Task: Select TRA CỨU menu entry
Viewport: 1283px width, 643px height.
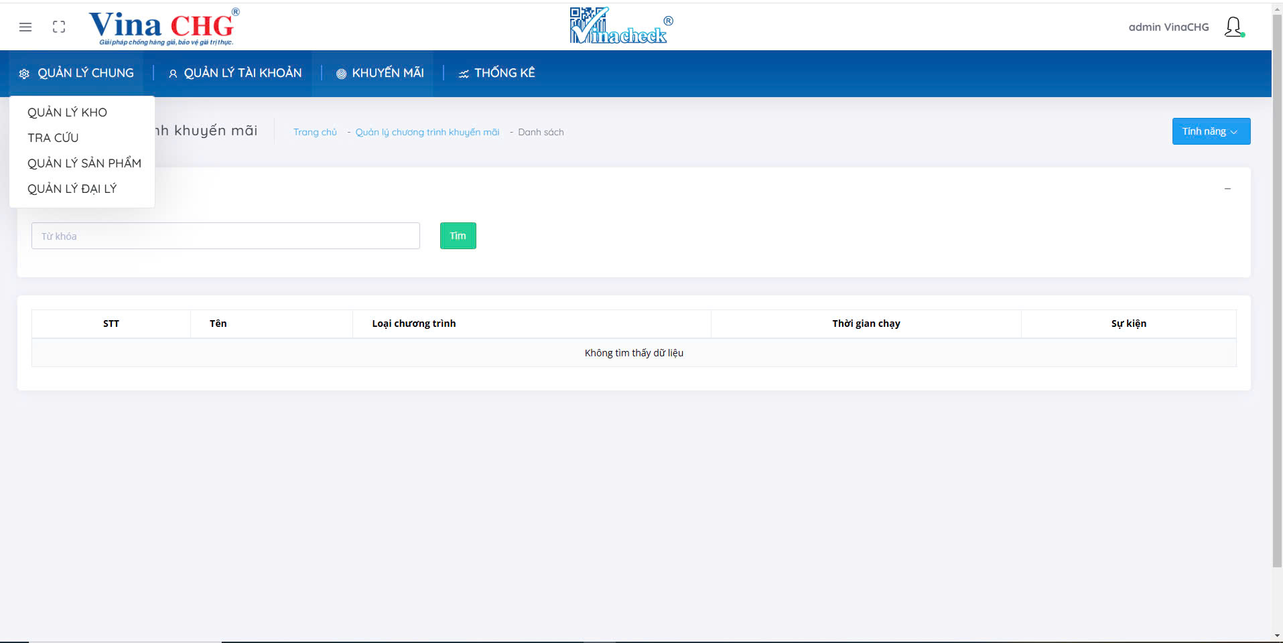Action: click(53, 138)
